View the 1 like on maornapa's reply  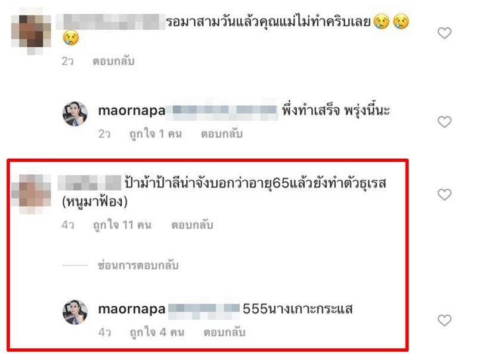coord(156,134)
